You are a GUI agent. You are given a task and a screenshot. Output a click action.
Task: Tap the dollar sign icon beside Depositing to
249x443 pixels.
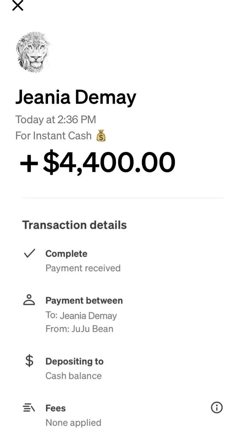point(29,361)
